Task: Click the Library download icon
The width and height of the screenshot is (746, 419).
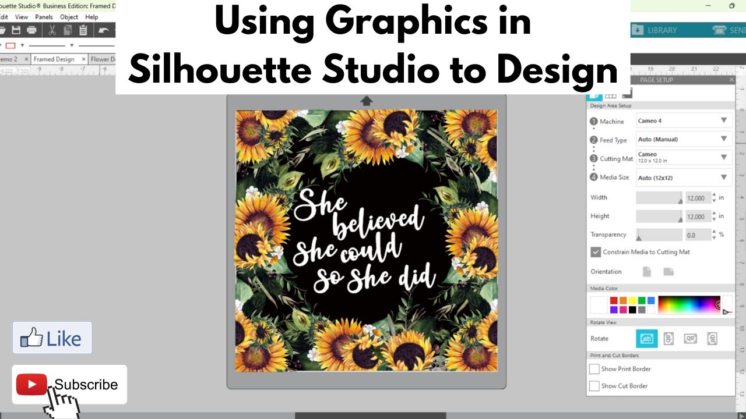Action: 638,30
